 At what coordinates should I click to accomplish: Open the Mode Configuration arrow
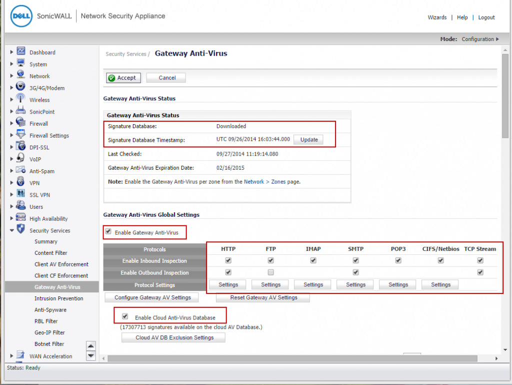pos(497,39)
